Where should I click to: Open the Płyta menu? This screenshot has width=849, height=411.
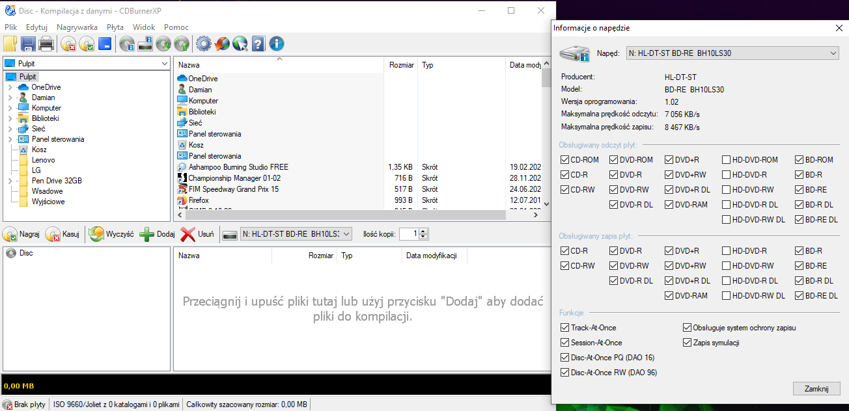tap(115, 27)
